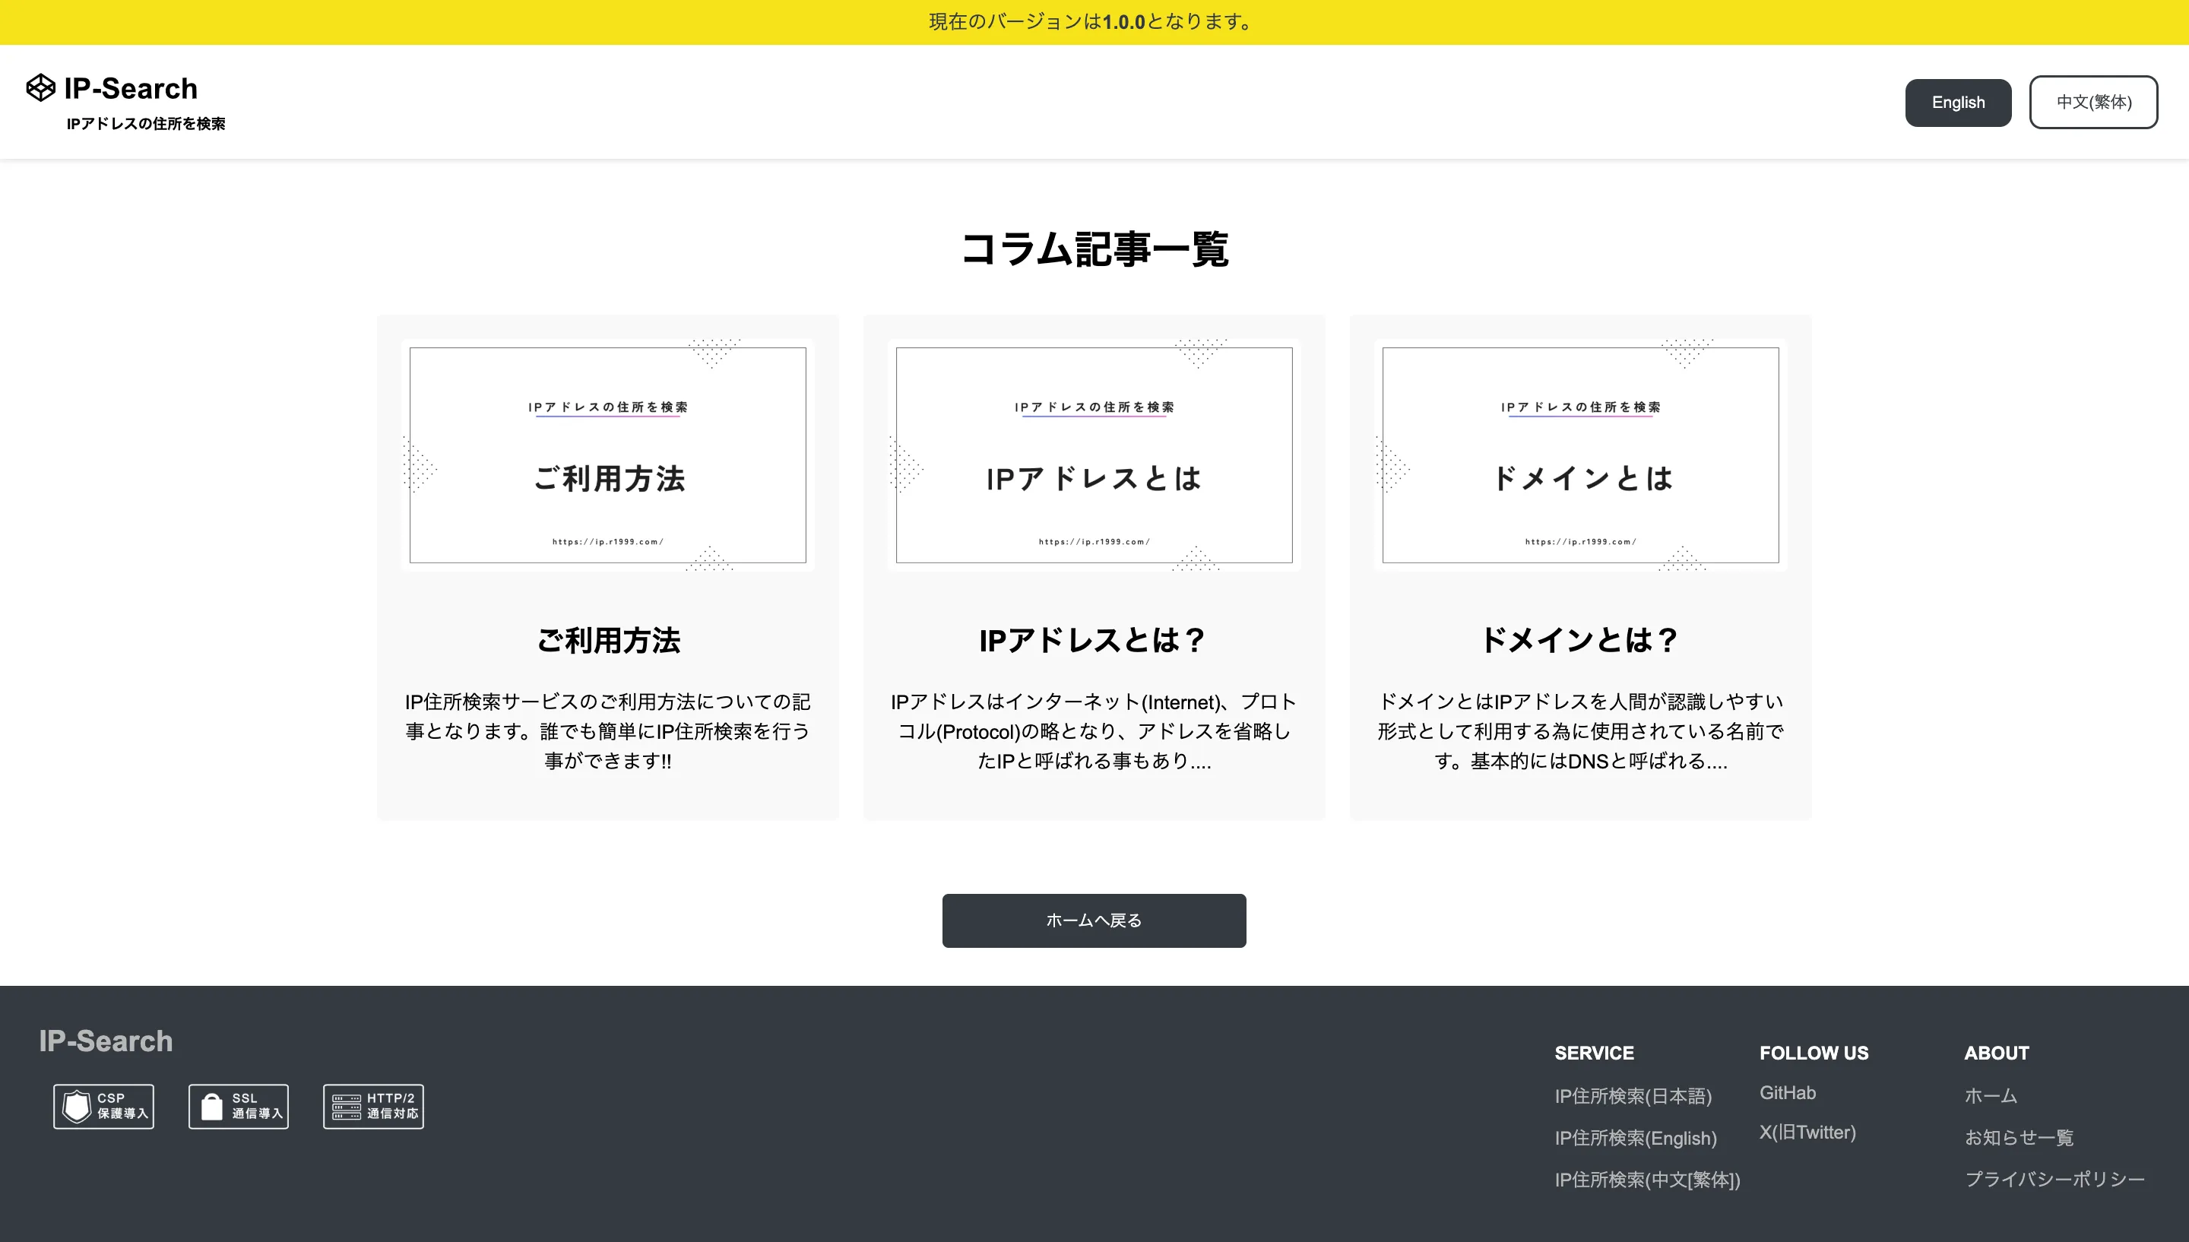Viewport: 2189px width, 1242px height.
Task: Open IP住所検索(English) in footer
Action: 1636,1138
